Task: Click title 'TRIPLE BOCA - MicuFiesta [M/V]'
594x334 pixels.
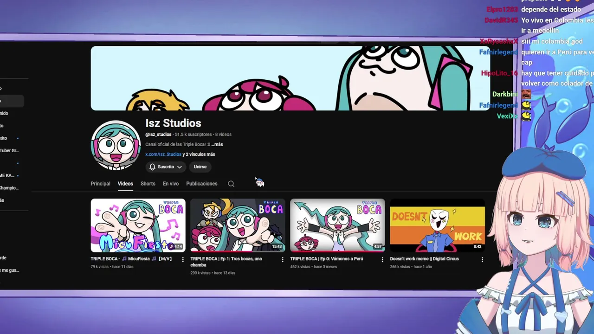Action: (131, 259)
